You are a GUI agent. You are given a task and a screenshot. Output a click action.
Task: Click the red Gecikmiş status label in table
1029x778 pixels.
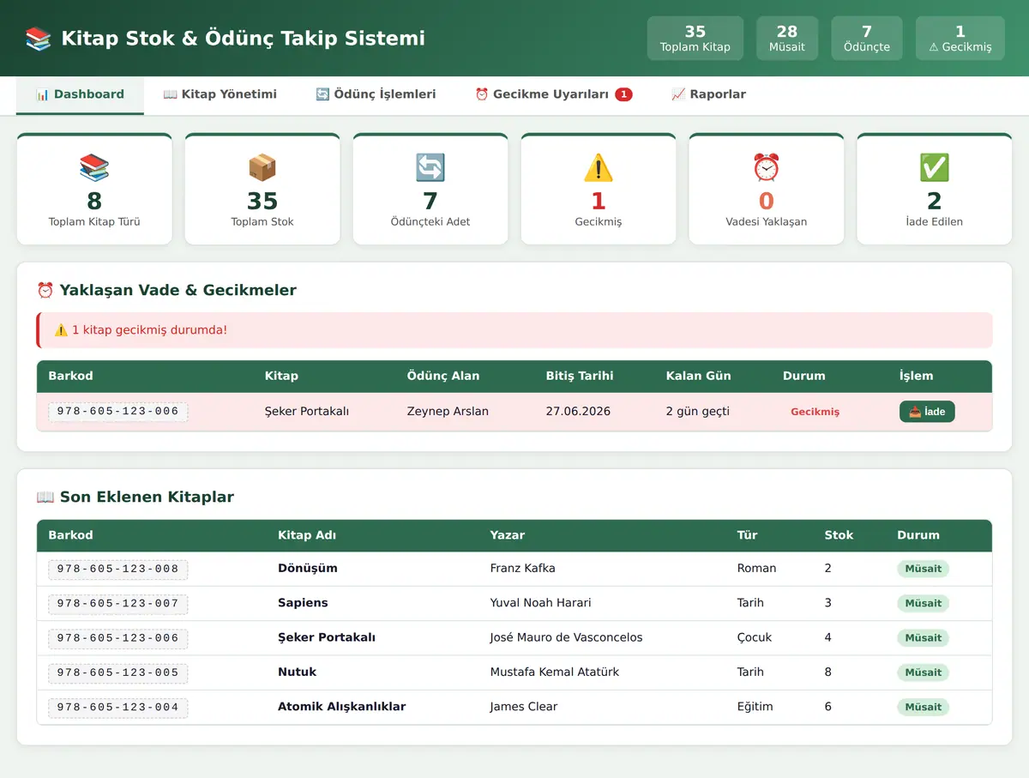(x=815, y=412)
